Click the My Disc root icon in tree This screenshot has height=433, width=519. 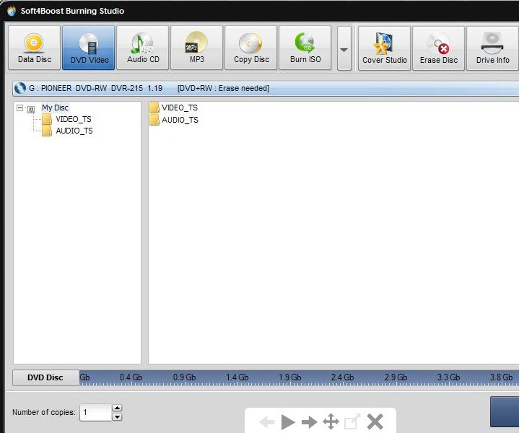[x=31, y=109]
